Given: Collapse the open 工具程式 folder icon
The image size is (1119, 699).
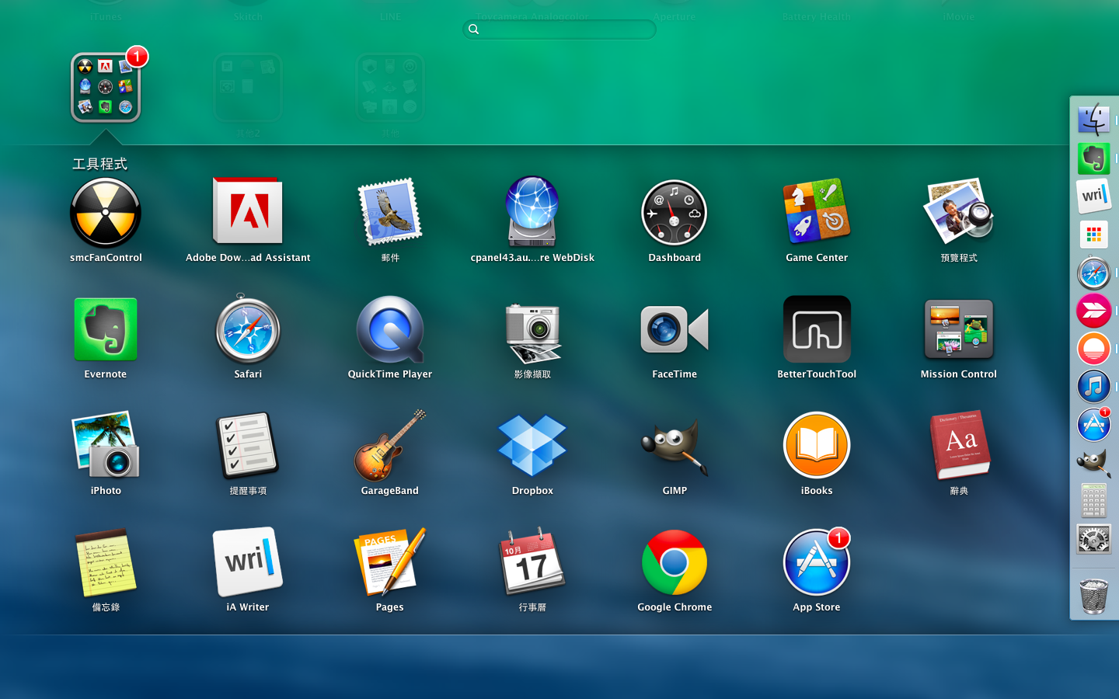Looking at the screenshot, I should click(x=106, y=88).
